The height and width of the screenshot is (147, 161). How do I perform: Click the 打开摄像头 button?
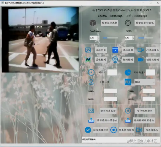click(153, 50)
